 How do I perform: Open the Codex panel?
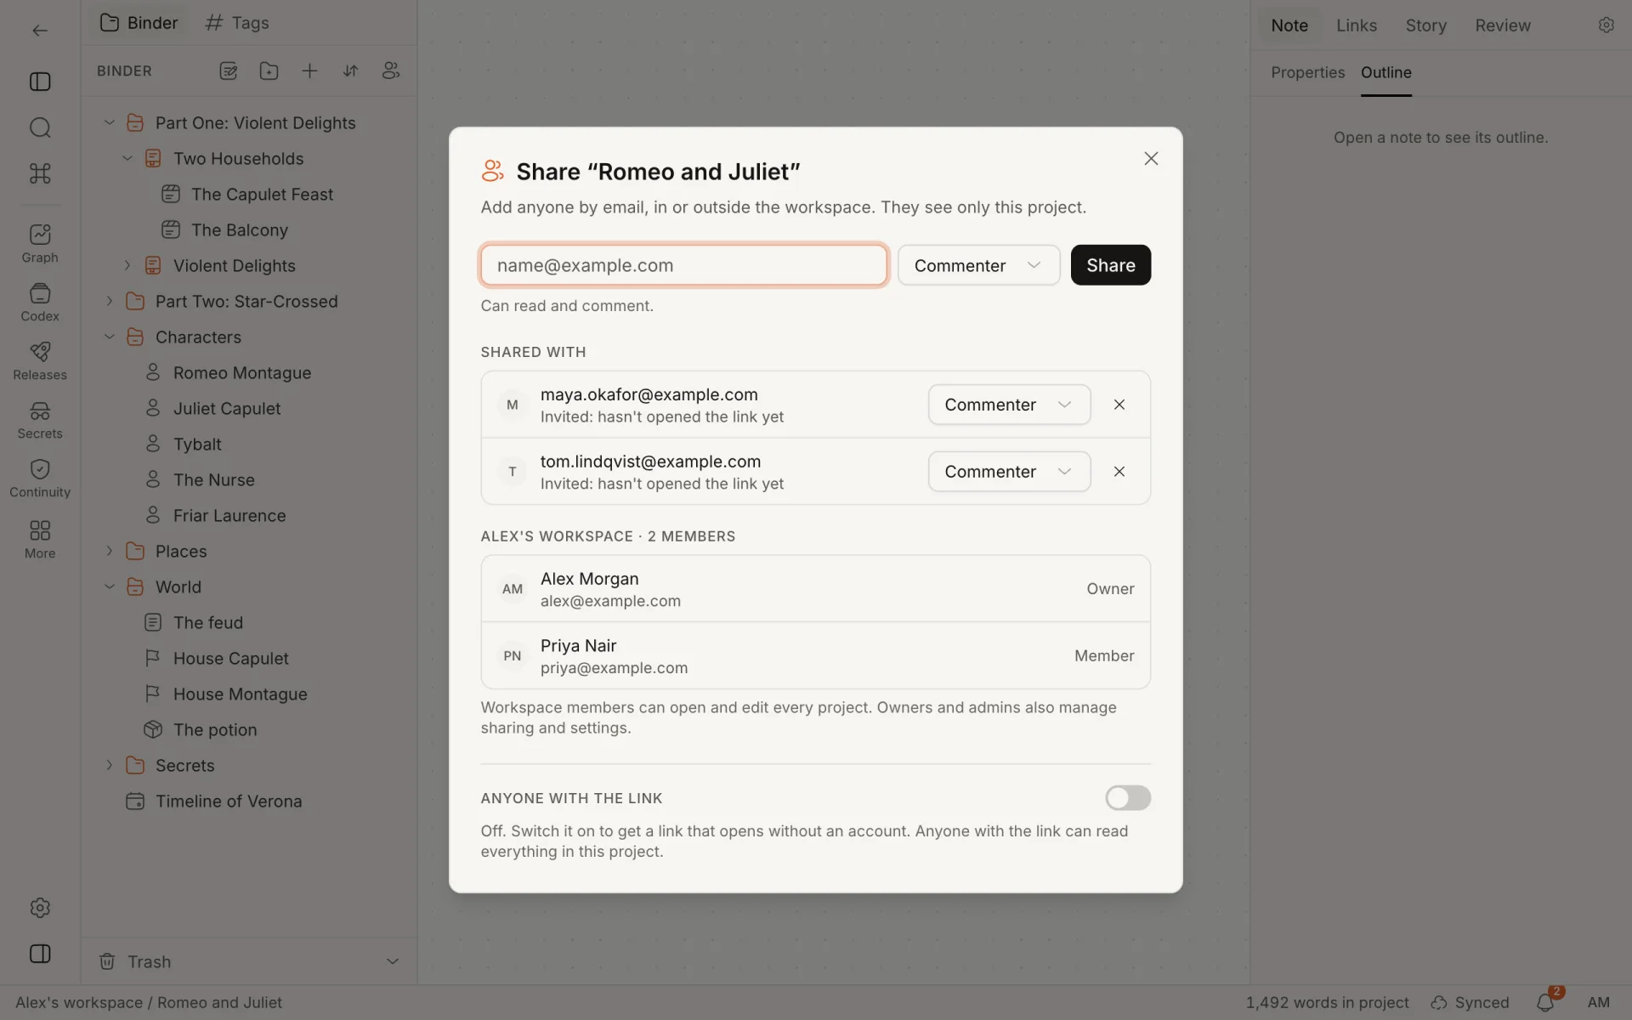(x=40, y=303)
